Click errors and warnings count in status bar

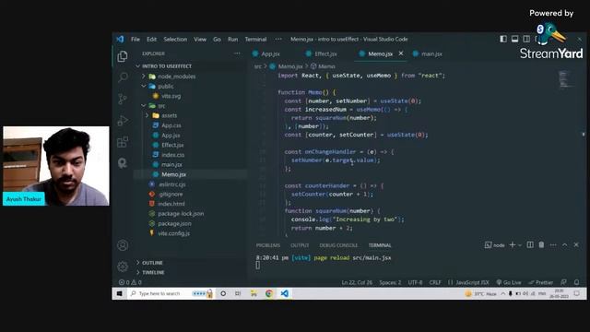pos(130,282)
